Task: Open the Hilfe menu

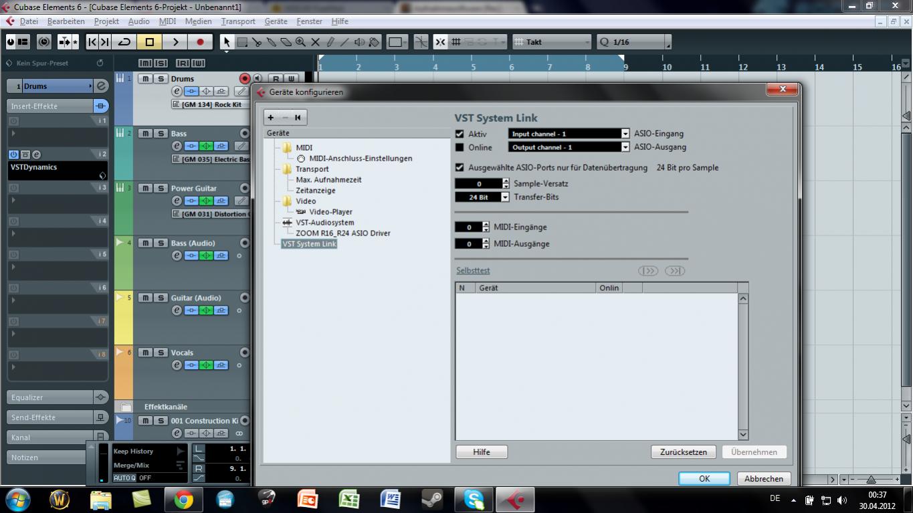Action: pyautogui.click(x=340, y=21)
